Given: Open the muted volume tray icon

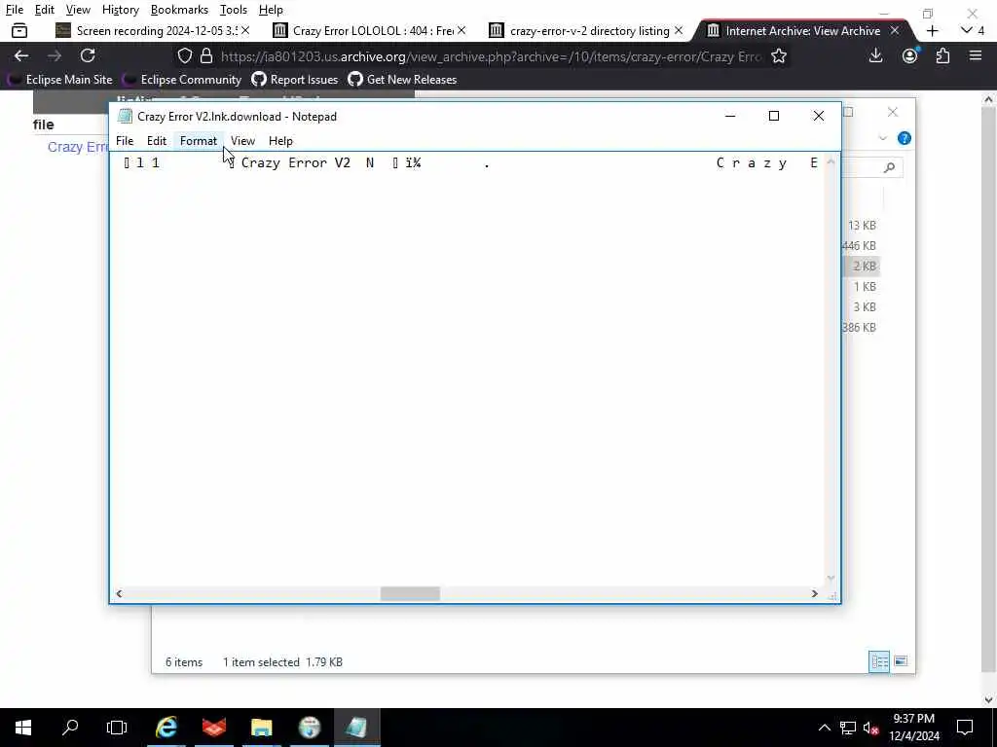Looking at the screenshot, I should pyautogui.click(x=870, y=728).
